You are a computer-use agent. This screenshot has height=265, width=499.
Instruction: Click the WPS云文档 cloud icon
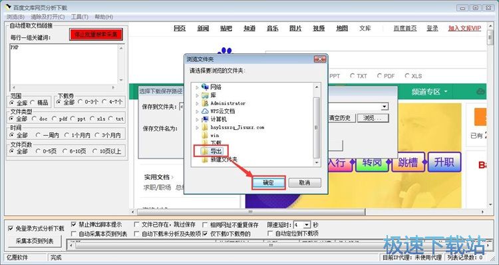(x=205, y=111)
